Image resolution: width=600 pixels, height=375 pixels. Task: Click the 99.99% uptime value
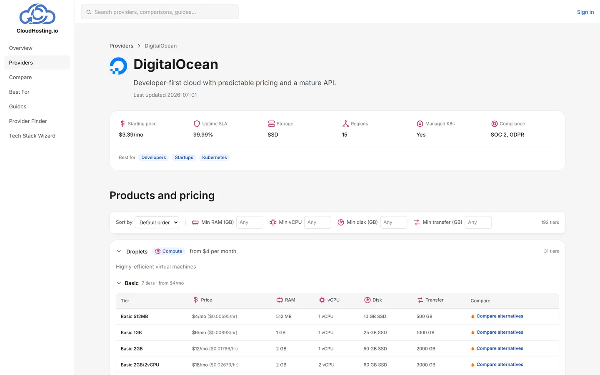tap(203, 135)
